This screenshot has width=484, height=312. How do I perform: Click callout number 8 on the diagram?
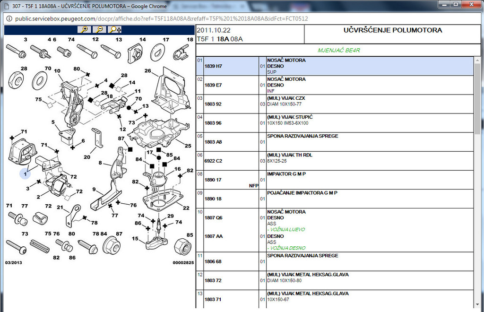[100, 163]
